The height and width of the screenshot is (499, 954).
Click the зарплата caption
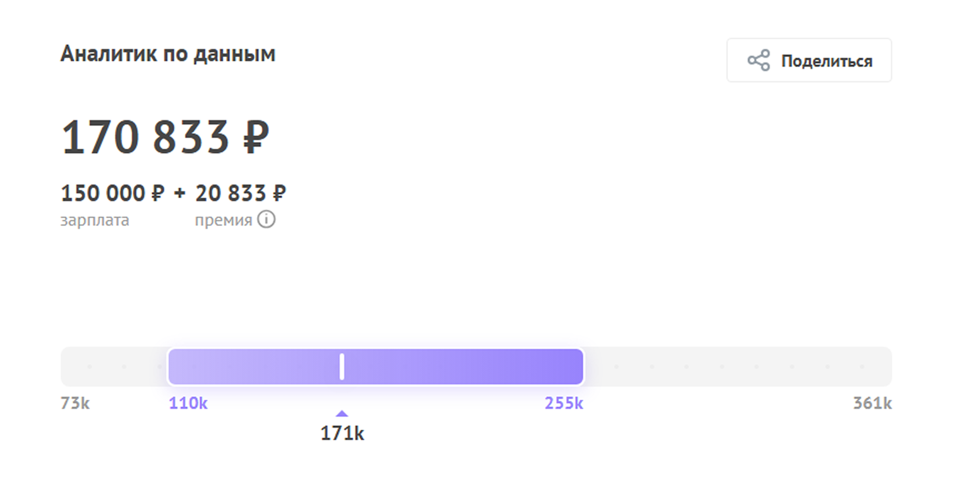point(95,220)
